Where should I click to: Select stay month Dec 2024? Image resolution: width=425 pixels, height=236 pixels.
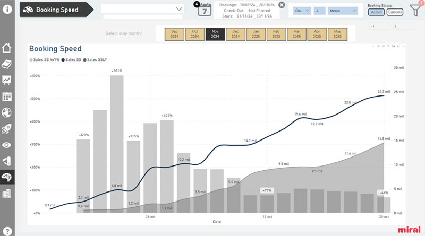point(235,34)
